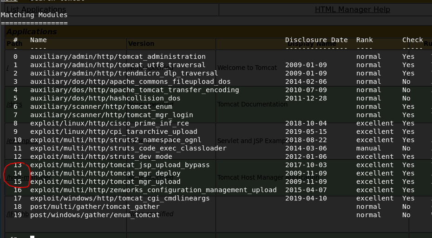Click the Disclosure Date column header

[316, 40]
